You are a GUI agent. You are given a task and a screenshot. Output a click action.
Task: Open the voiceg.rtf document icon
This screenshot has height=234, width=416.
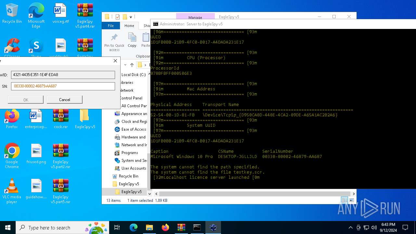coord(61,13)
